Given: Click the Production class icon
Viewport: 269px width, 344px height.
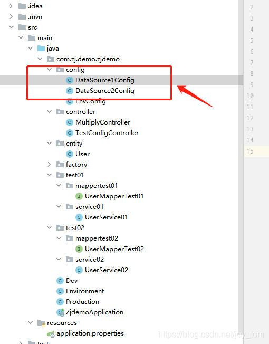Looking at the screenshot, I should tap(60, 302).
